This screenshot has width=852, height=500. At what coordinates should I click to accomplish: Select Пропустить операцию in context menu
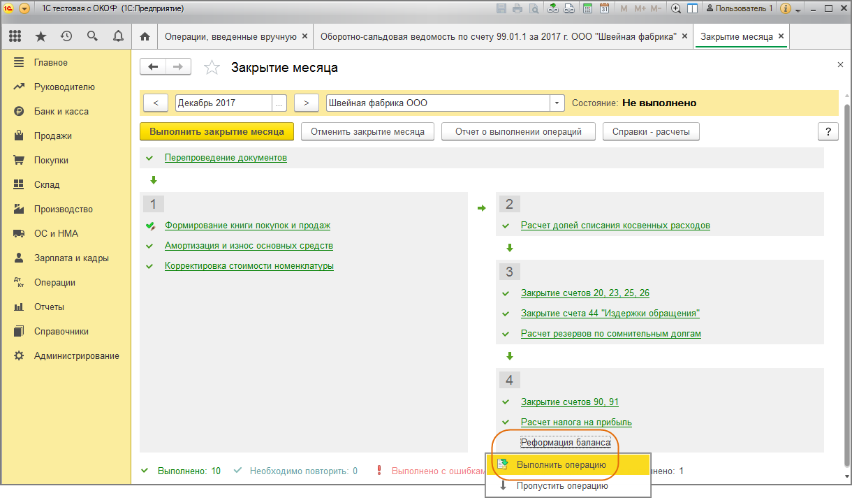pos(568,486)
